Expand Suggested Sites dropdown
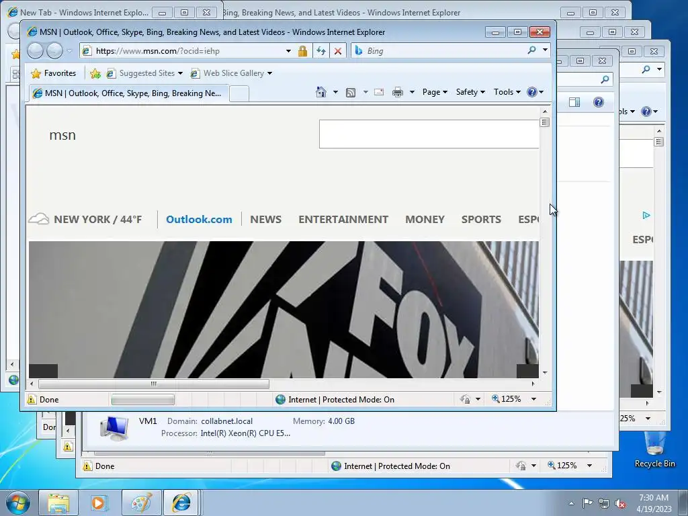 point(180,73)
